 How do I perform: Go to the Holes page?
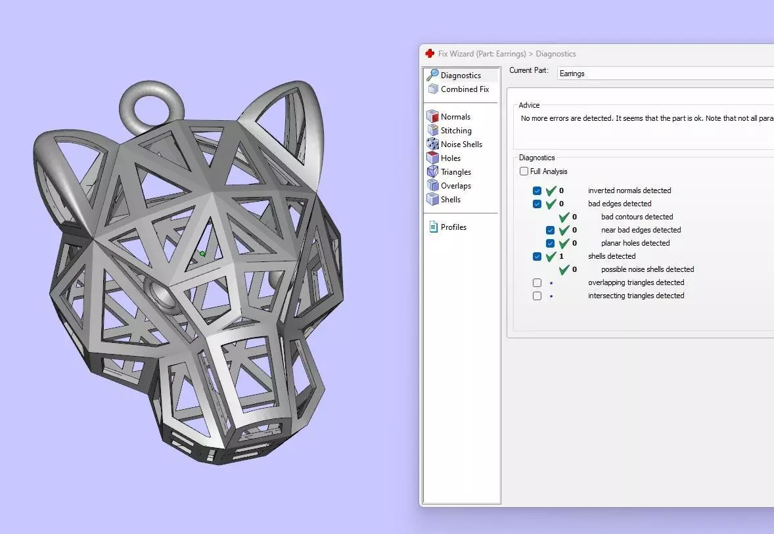pyautogui.click(x=450, y=158)
